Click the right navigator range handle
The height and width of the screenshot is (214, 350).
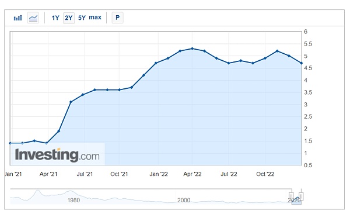pos(301,196)
